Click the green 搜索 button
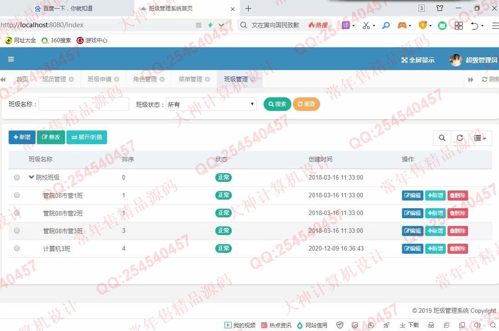499x331 pixels. click(277, 104)
